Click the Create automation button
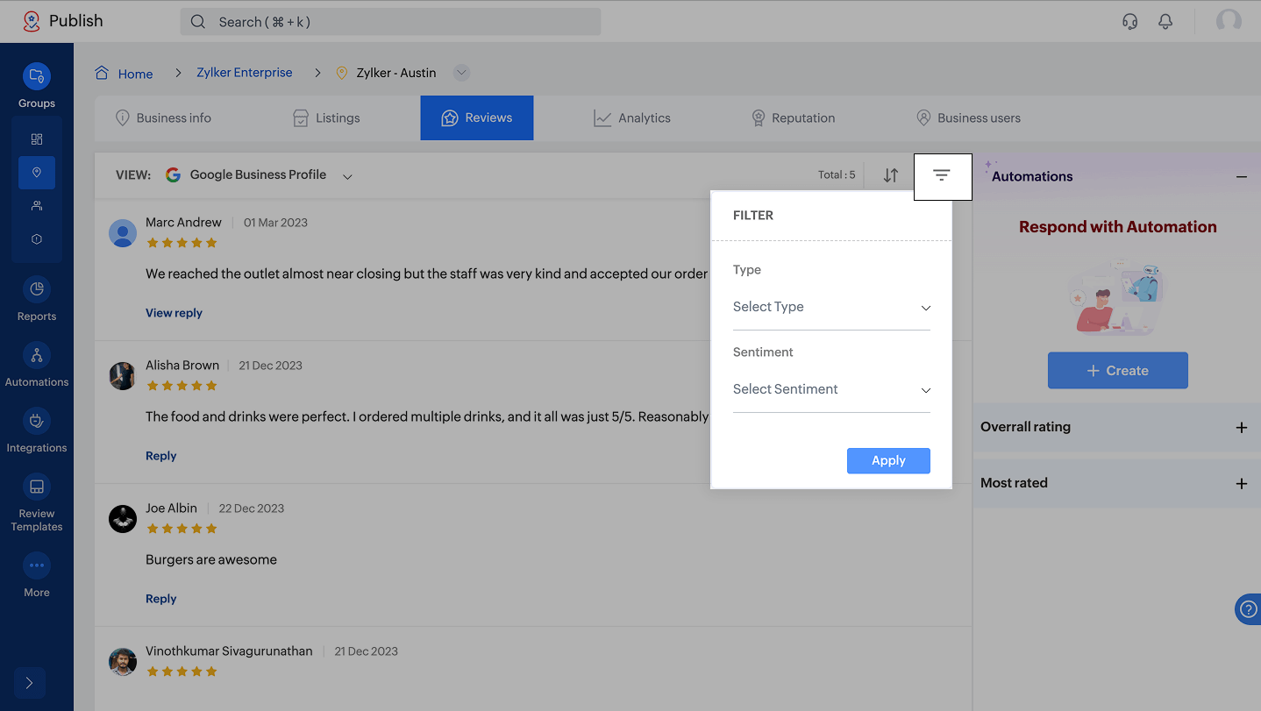Screen dimensions: 1261x711 pos(1118,371)
